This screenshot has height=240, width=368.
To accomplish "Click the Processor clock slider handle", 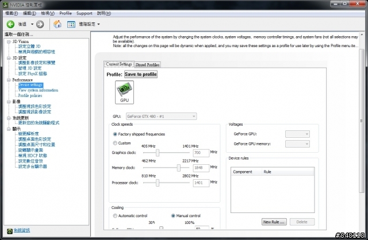I will (x=158, y=183).
